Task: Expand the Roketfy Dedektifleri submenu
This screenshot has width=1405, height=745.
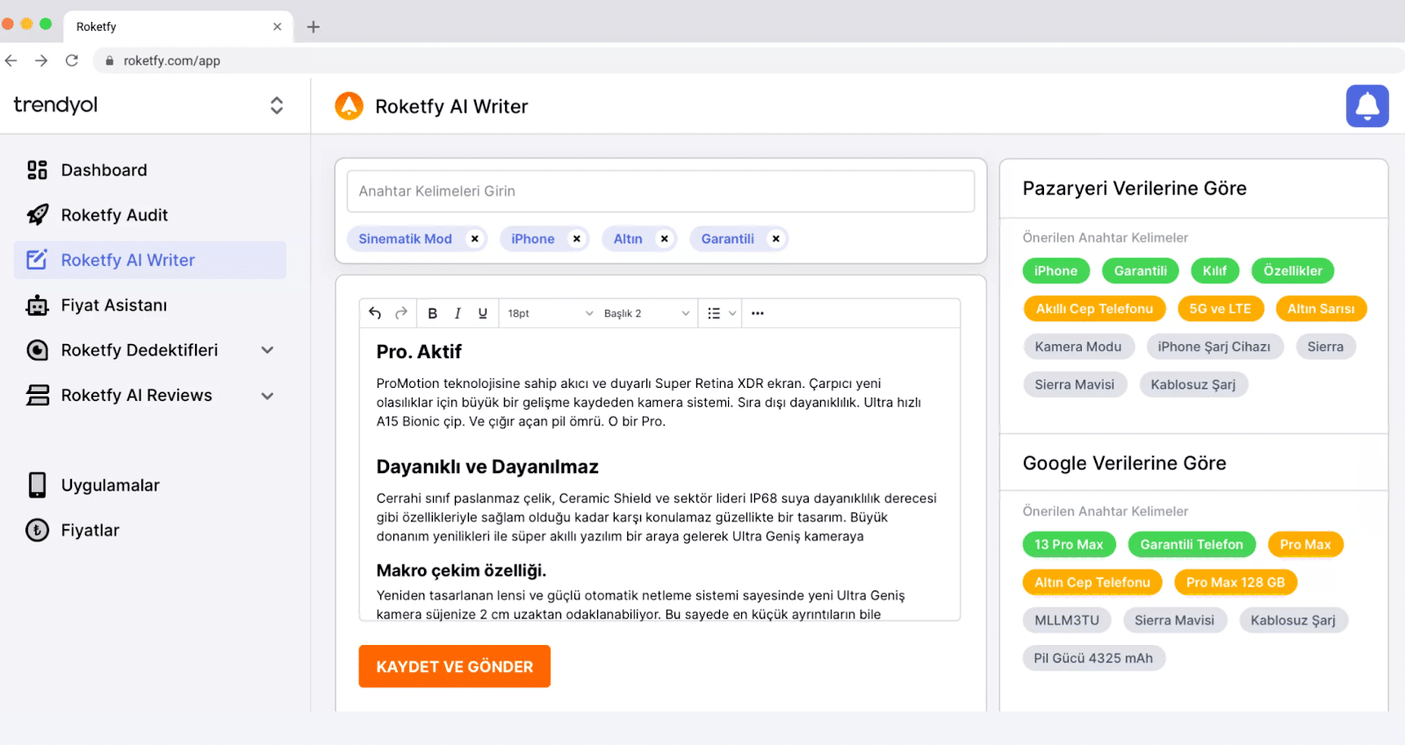Action: pyautogui.click(x=268, y=350)
